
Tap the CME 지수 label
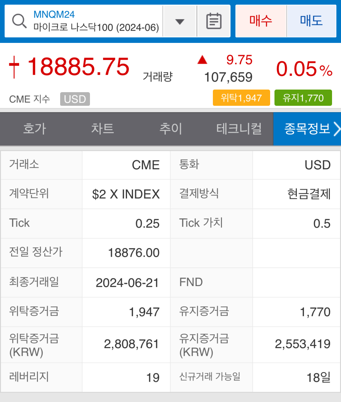coord(30,99)
